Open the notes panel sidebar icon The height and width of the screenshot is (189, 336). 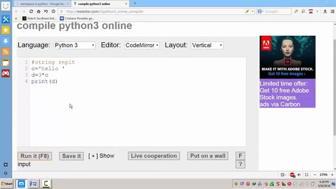[6, 62]
